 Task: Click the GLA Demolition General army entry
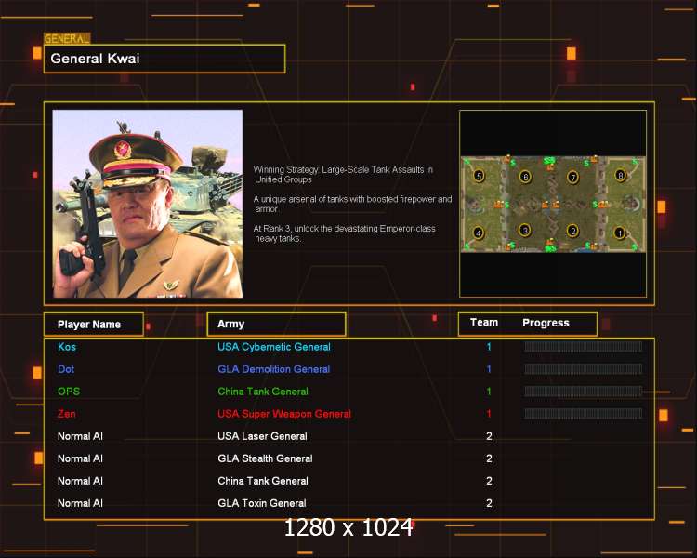(274, 369)
